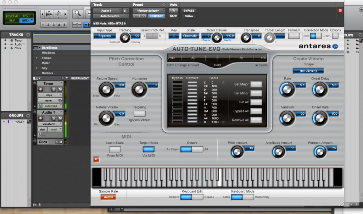This screenshot has height=214, width=363.
Task: Toggle Targeting Ignores Vibrato button
Action: point(140,114)
